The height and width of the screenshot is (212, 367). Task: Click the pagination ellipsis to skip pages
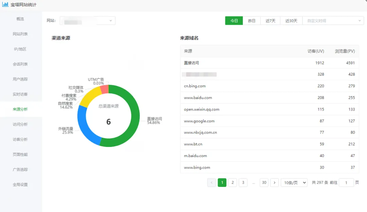click(x=254, y=183)
